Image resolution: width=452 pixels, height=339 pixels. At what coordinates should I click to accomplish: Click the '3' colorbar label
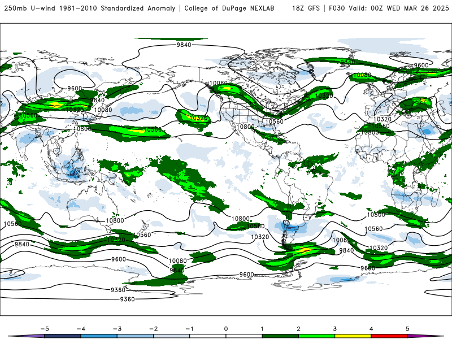334,329
